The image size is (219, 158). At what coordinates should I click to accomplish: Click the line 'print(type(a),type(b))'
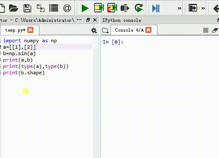coord(36,66)
